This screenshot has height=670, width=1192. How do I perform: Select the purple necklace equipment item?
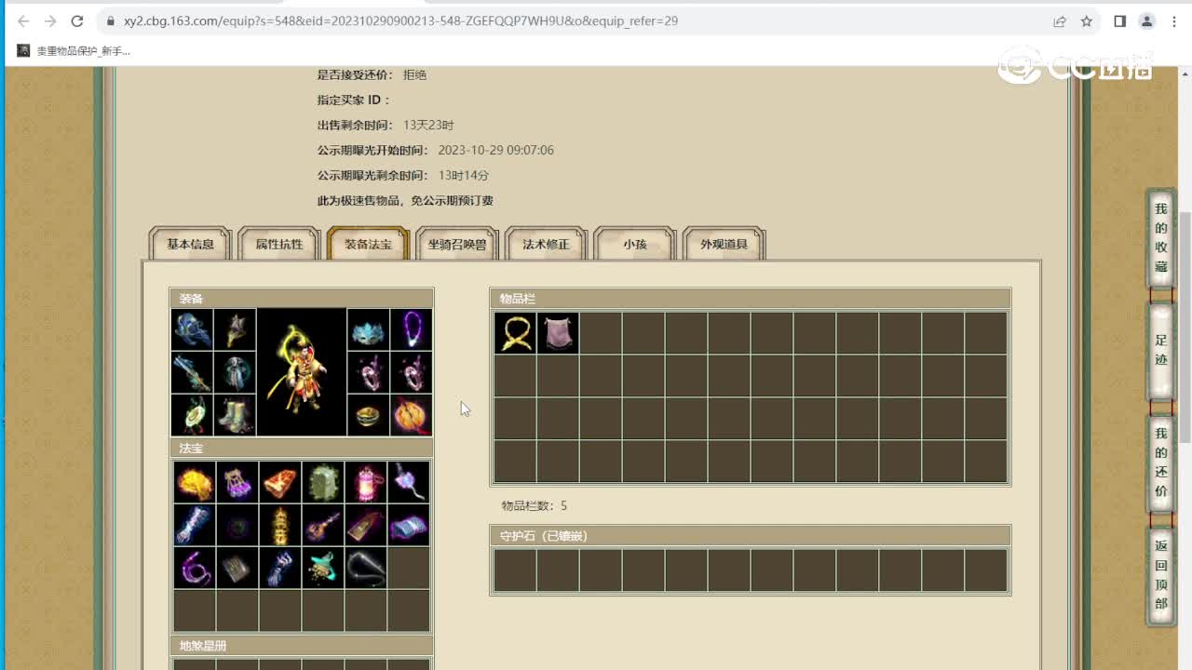pyautogui.click(x=411, y=329)
